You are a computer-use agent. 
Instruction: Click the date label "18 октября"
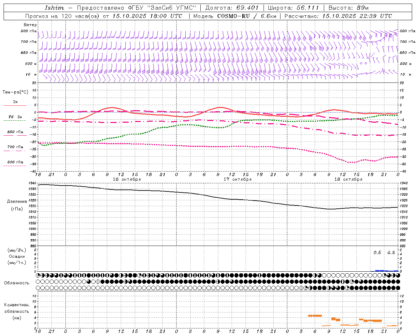click(x=348, y=179)
